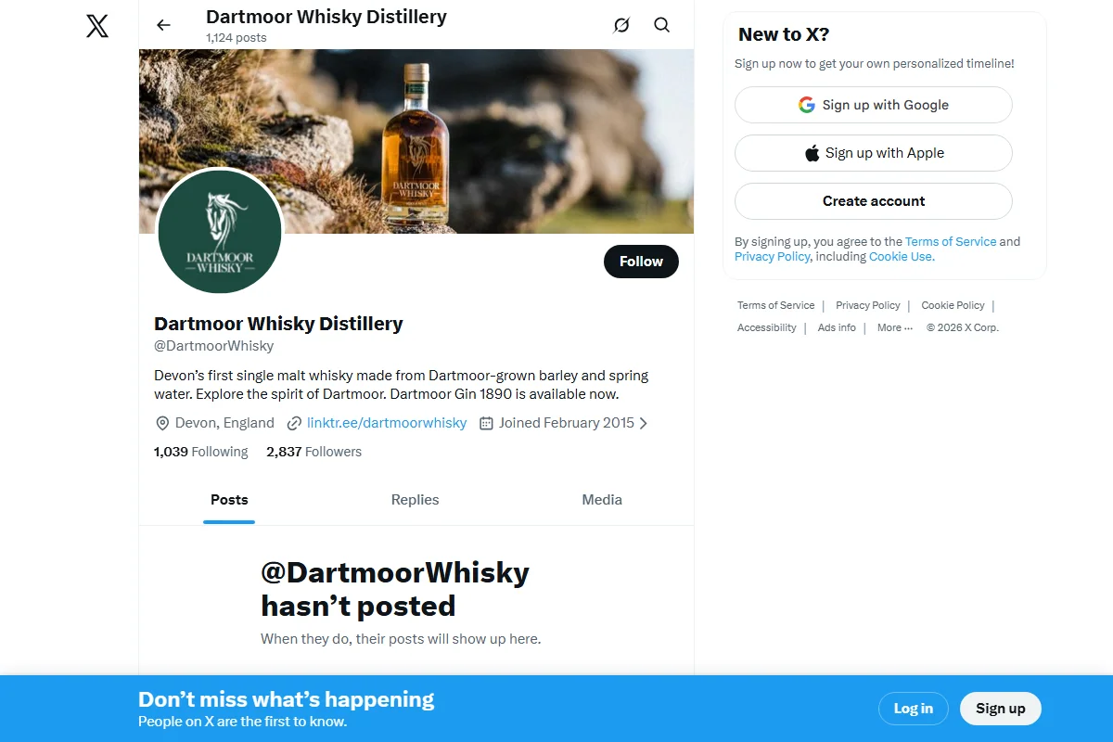The width and height of the screenshot is (1113, 742).
Task: Click the Create account button
Action: tap(874, 201)
